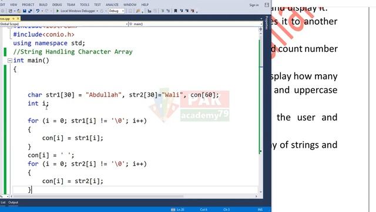Open the HELP menu

point(145,5)
